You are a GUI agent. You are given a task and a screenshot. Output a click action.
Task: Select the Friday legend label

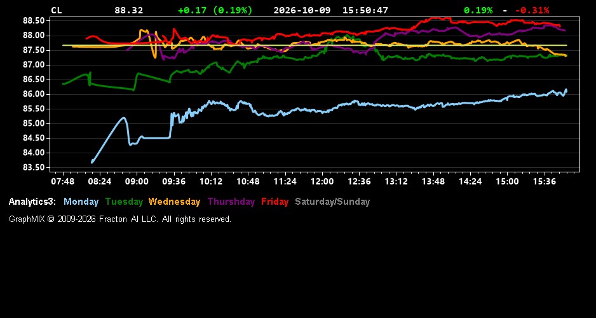[275, 202]
